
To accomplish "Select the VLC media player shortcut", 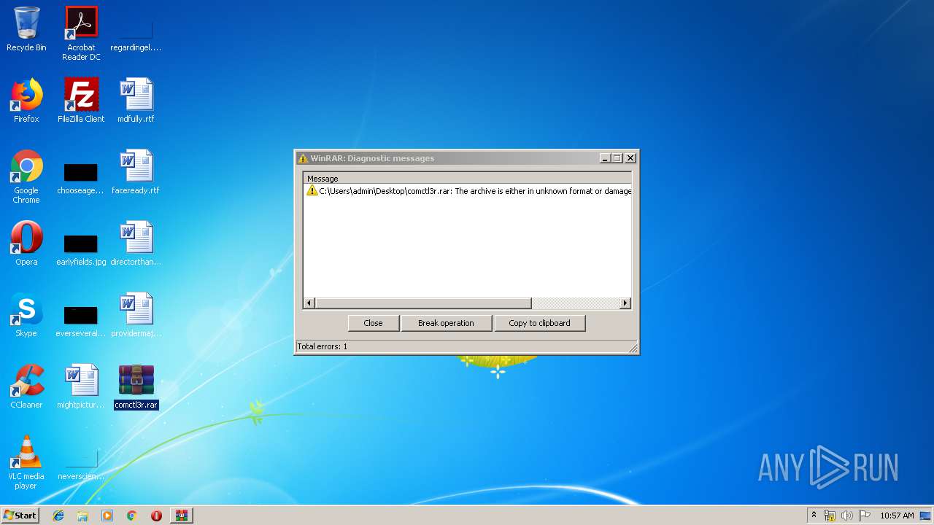I will pos(26,462).
